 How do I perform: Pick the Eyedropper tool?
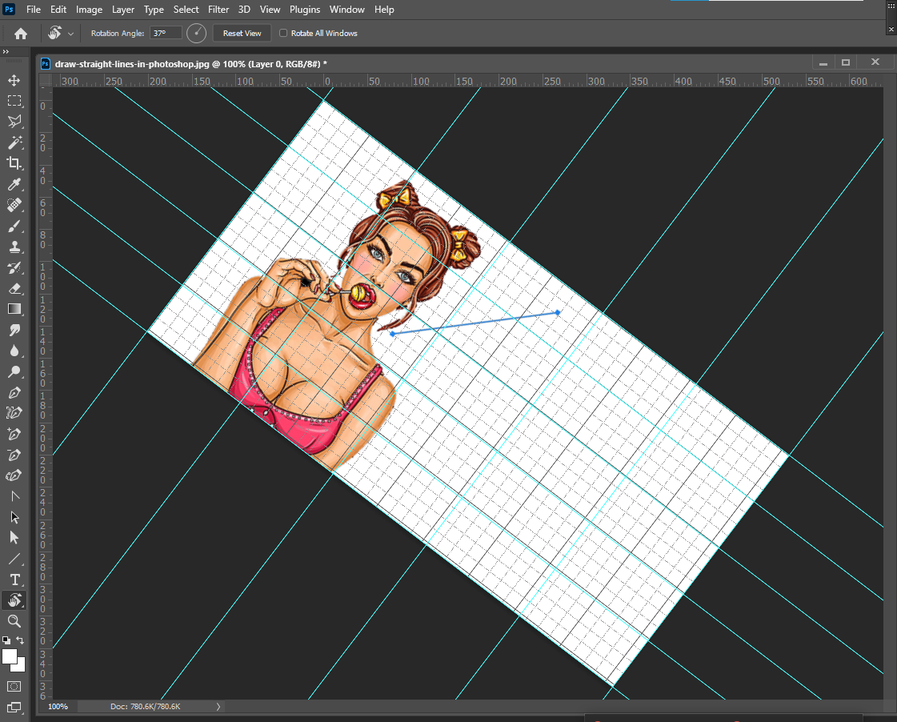point(14,184)
